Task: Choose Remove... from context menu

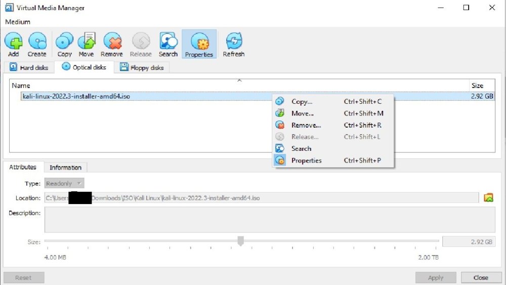Action: point(333,125)
